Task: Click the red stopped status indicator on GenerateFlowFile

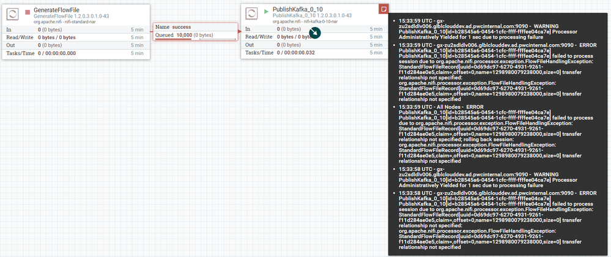Action: click(x=28, y=12)
